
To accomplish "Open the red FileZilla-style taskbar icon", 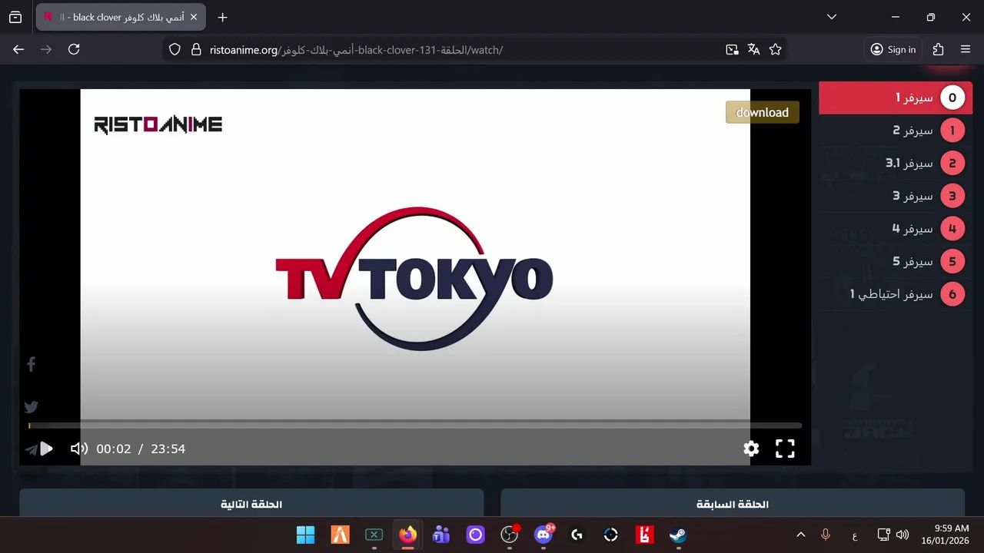I will pyautogui.click(x=644, y=535).
